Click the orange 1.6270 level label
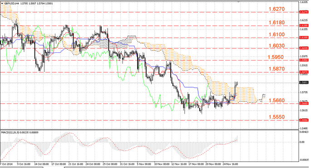The width and height of the screenshot is (311, 168). [x=276, y=9]
